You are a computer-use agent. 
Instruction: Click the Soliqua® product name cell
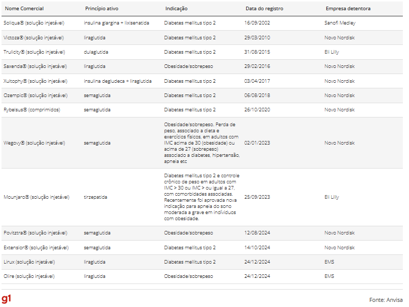coord(33,23)
